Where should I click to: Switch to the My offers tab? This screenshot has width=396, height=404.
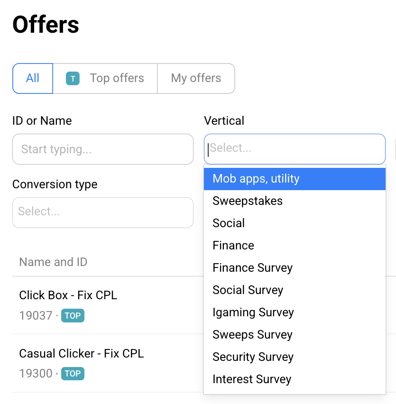click(x=196, y=78)
